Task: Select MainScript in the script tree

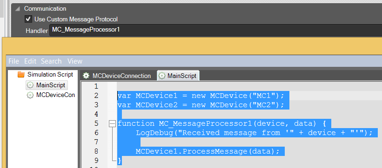Action: 47,85
